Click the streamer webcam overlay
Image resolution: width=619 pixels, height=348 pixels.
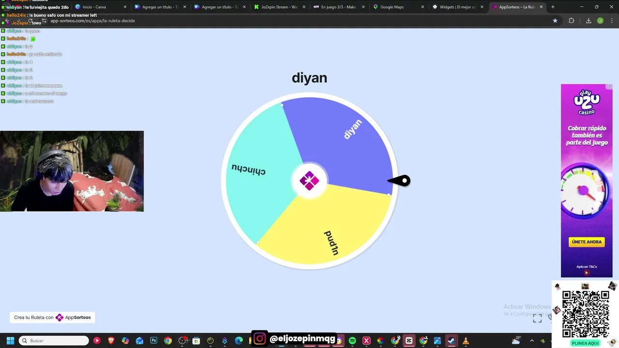pos(72,171)
